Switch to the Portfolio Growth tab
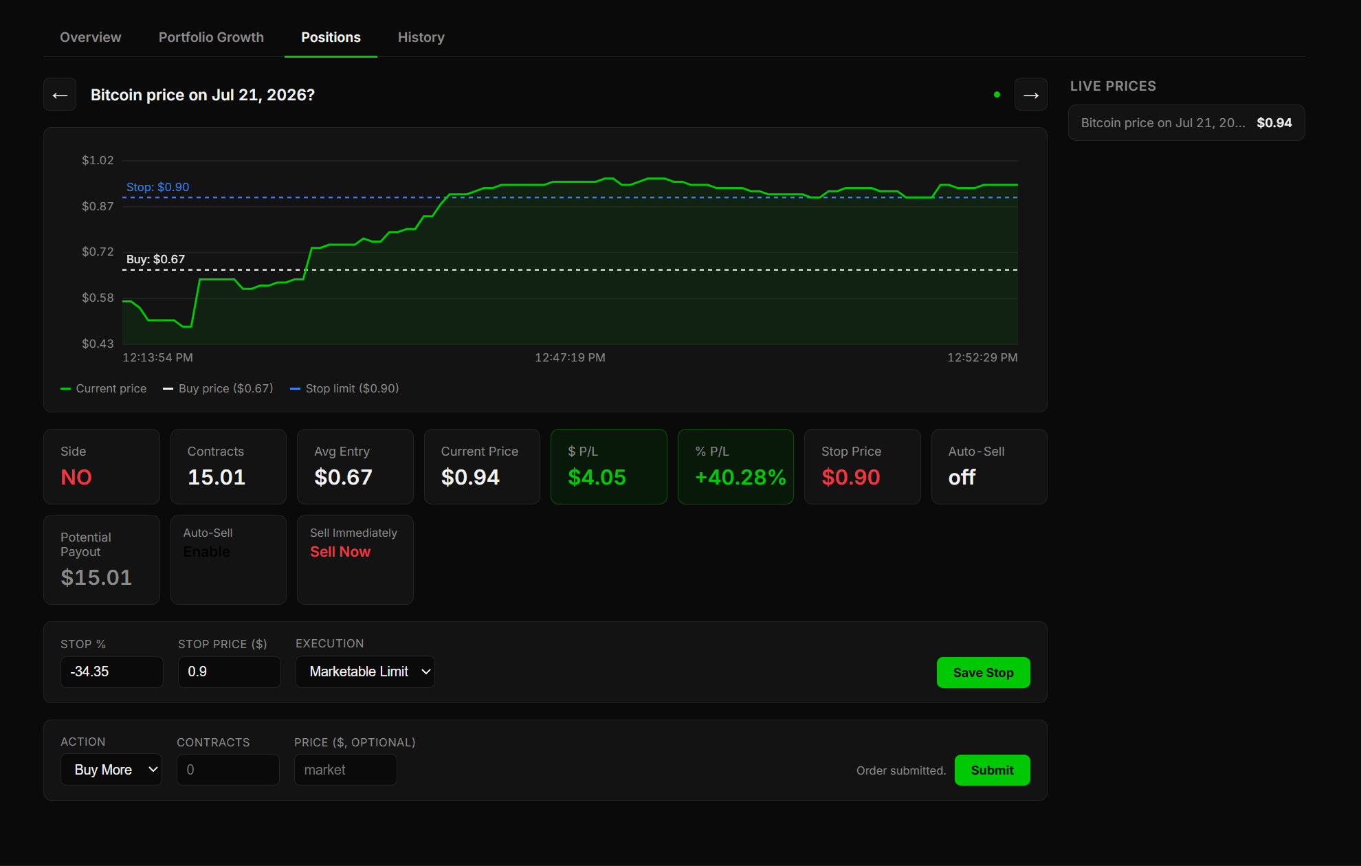 (x=211, y=37)
